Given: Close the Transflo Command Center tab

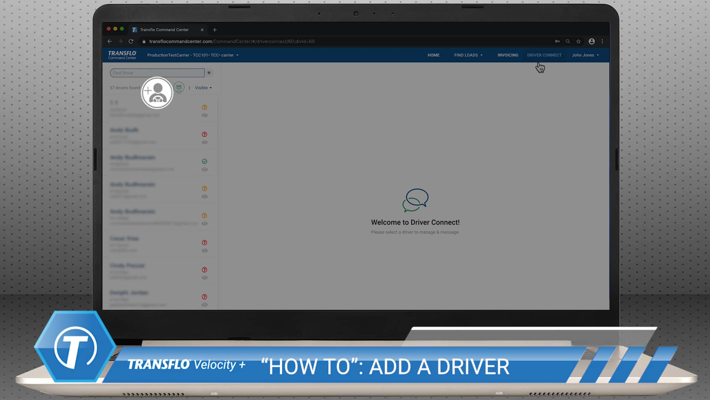Looking at the screenshot, I should [202, 30].
